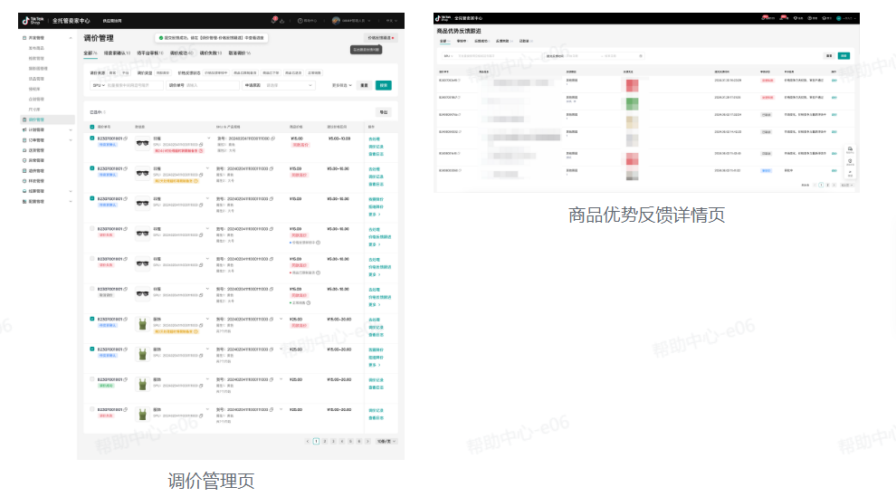Click user avatar in 调价管理 window header

(336, 21)
